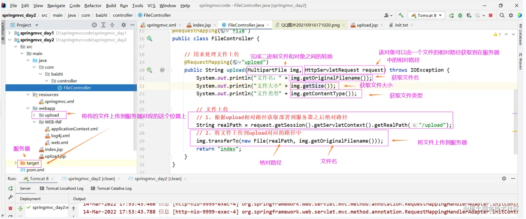Click controller breadcrumb in navigation bar

[x=123, y=15]
